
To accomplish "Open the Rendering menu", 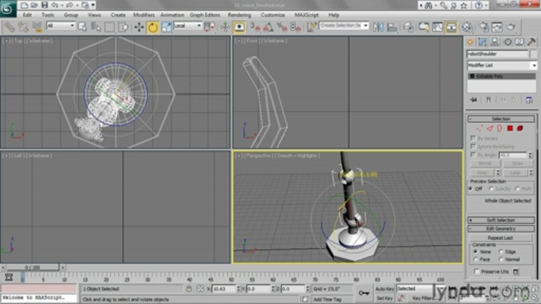I will 239,15.
